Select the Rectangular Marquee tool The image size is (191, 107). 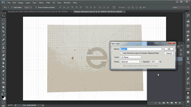pos(3,20)
